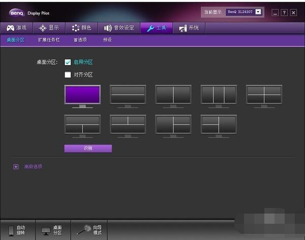Select the 桌面分区 sub-tab
This screenshot has width=305, height=240.
pos(16,40)
